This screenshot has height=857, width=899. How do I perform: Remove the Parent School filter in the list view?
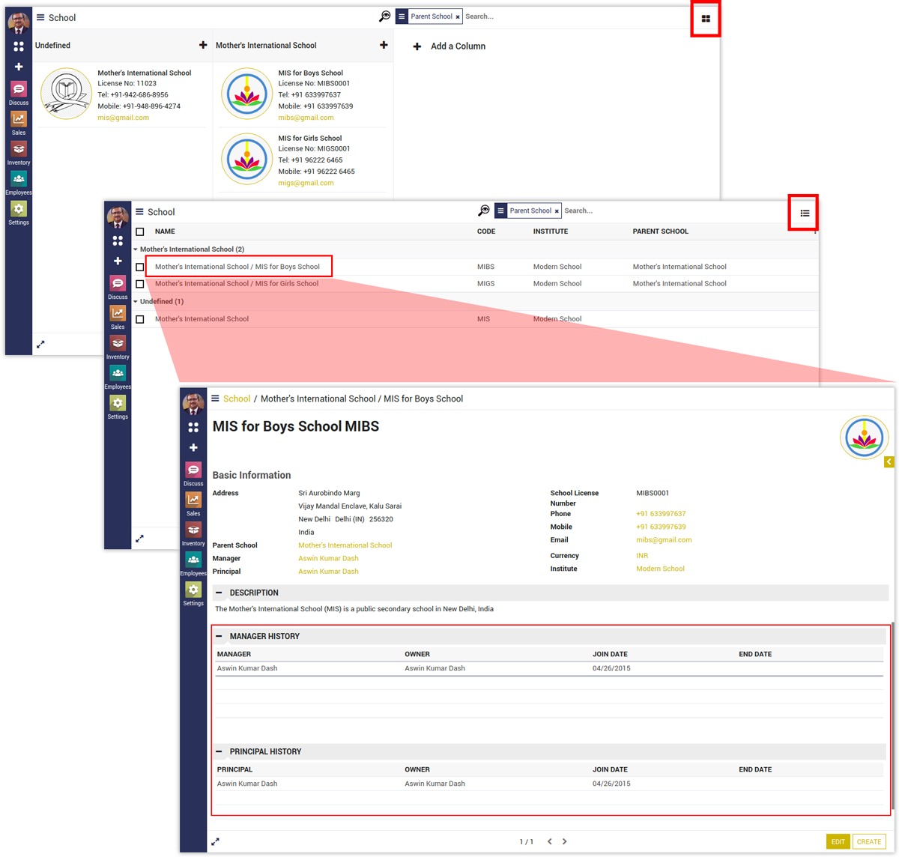(x=557, y=211)
